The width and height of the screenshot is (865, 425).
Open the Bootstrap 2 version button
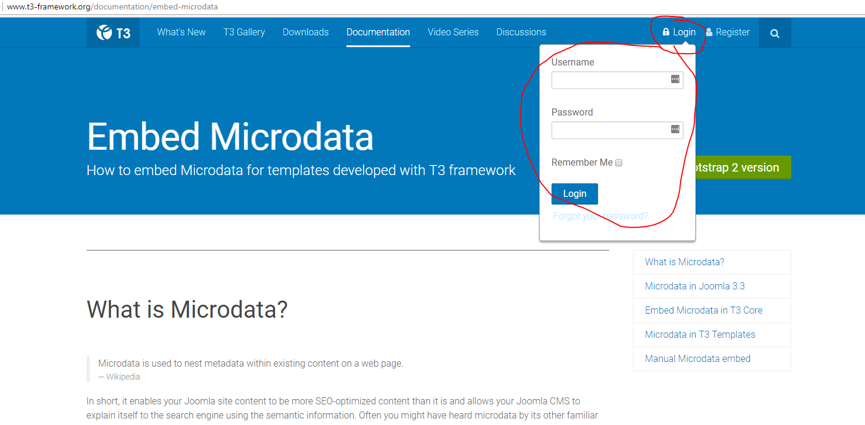744,167
